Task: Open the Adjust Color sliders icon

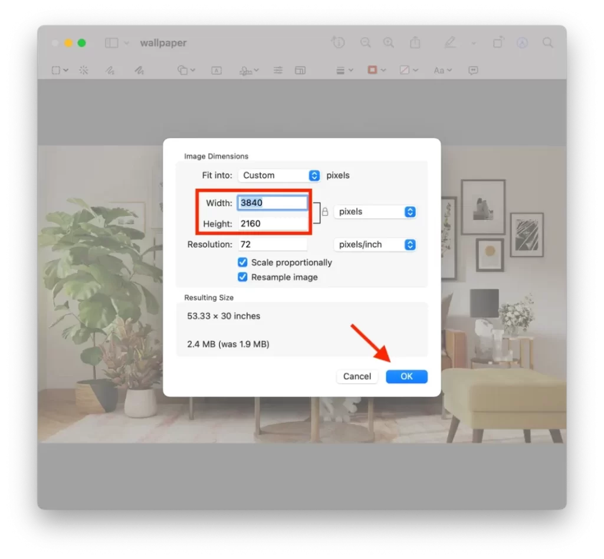Action: (278, 70)
